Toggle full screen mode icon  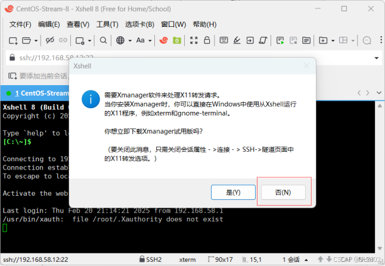[194, 40]
